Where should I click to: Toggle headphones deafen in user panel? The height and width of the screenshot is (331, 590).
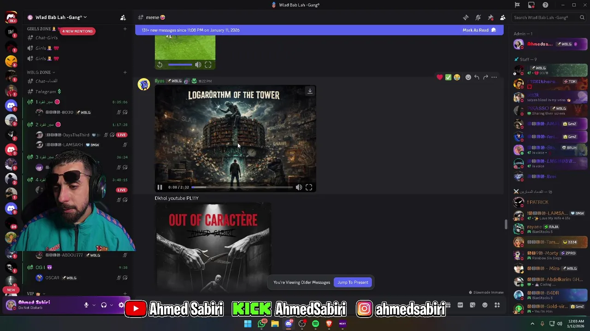coord(104,305)
